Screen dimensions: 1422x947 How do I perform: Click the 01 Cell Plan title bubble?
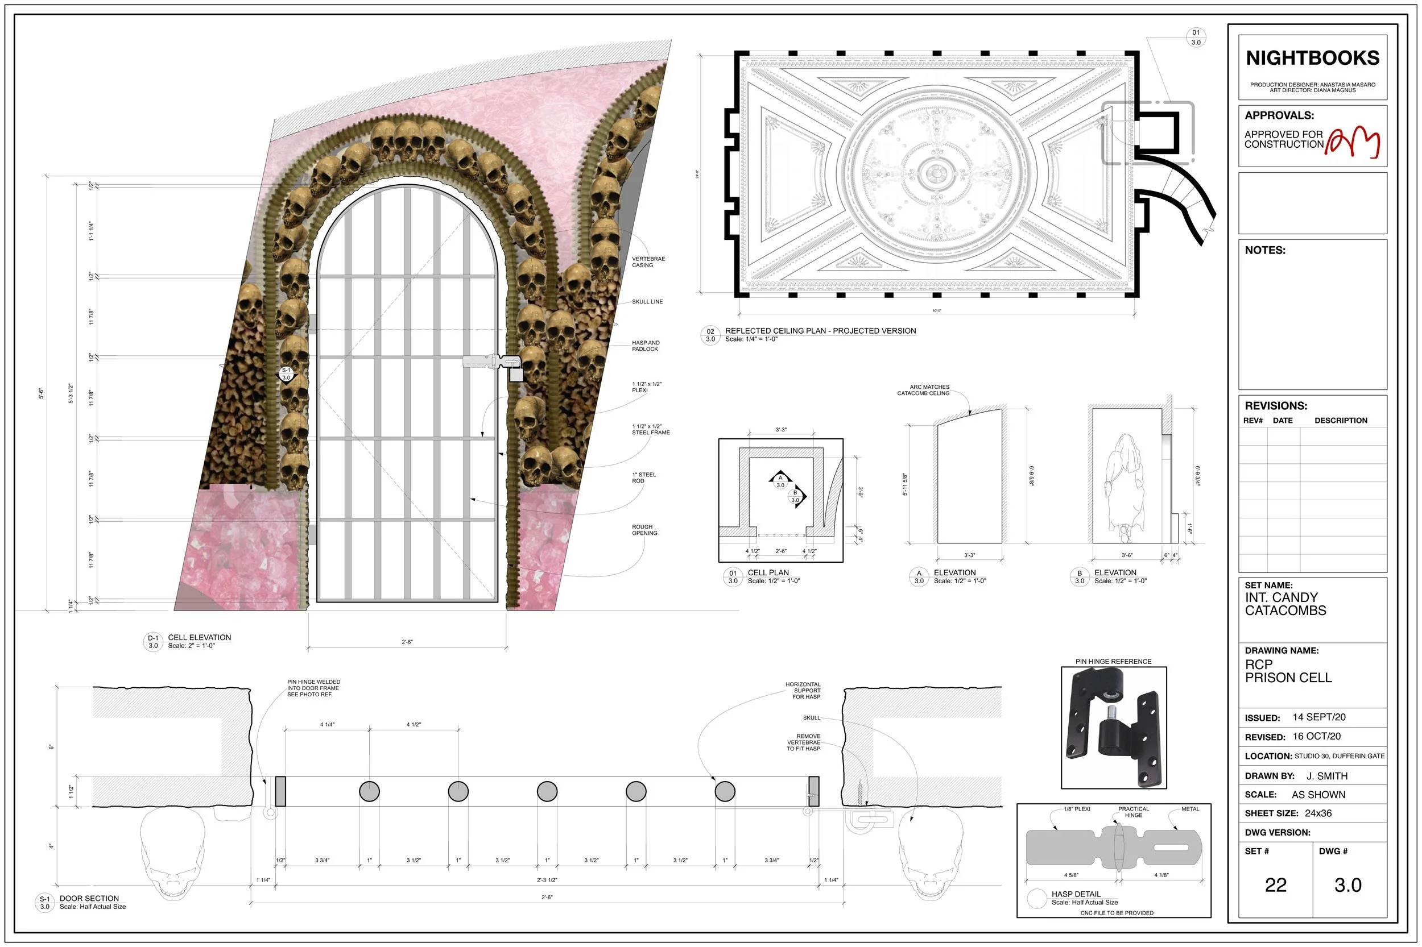tap(733, 577)
